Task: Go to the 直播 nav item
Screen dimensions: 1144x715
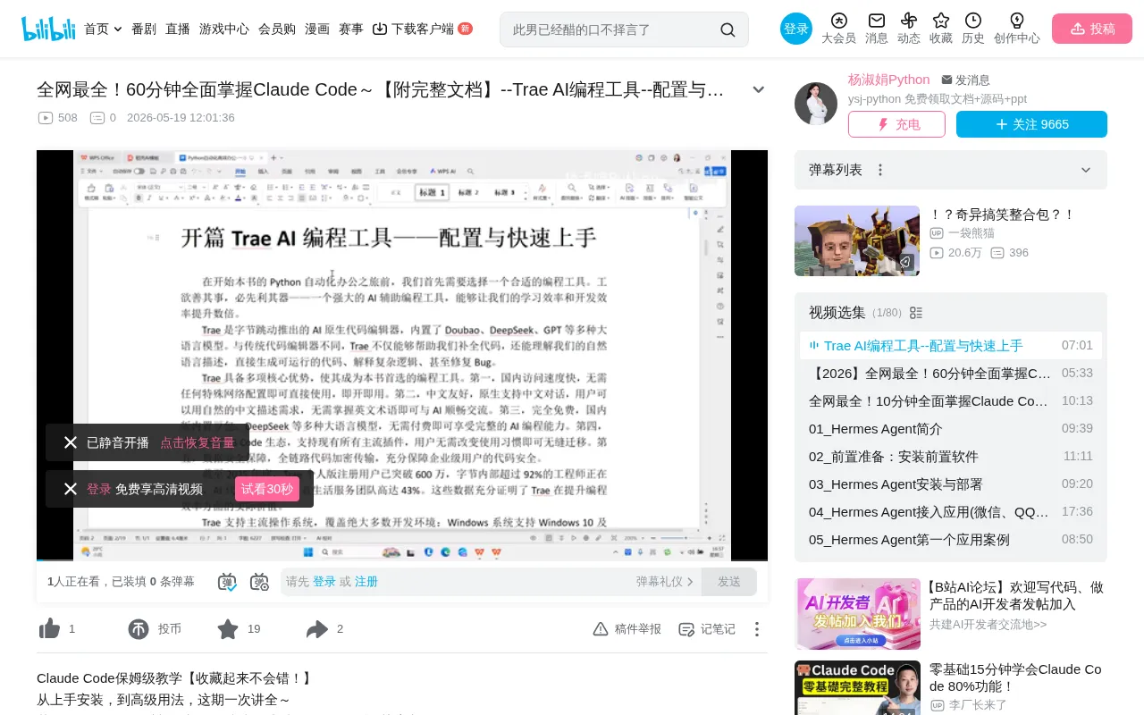Action: 178,29
